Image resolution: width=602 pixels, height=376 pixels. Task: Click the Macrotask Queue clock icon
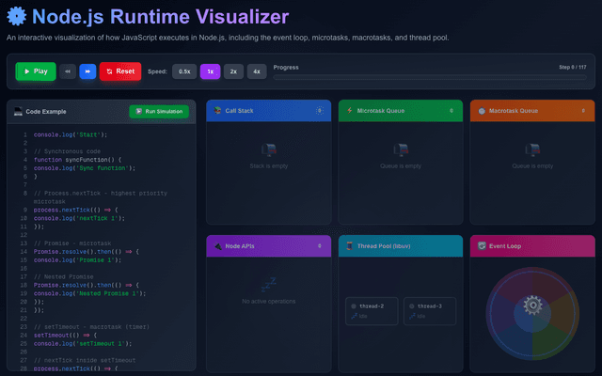pyautogui.click(x=482, y=111)
